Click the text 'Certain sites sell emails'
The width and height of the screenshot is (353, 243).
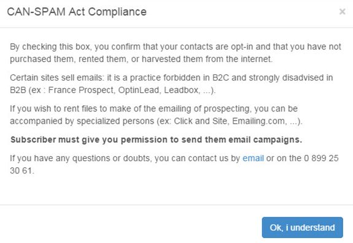pyautogui.click(x=56, y=78)
